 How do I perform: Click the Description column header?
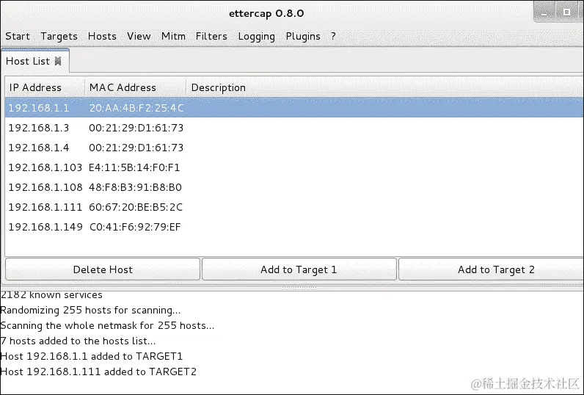point(384,87)
